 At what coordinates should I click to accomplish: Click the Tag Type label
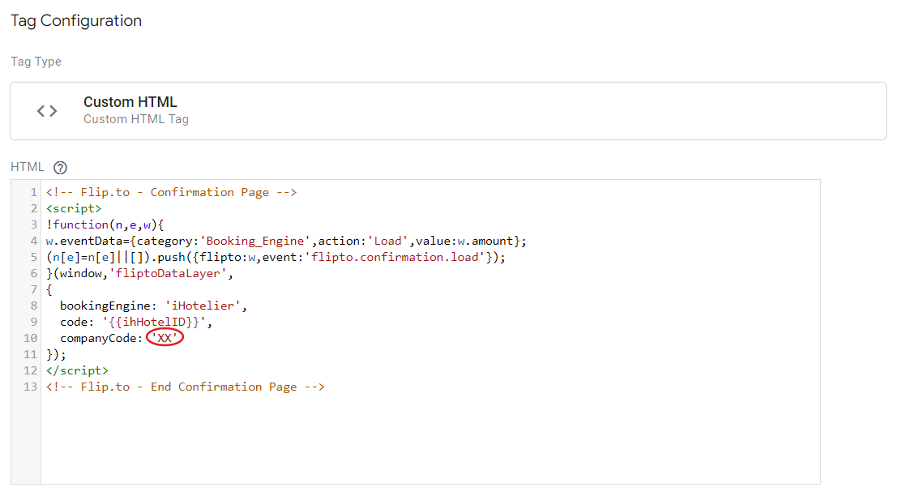pyautogui.click(x=36, y=62)
